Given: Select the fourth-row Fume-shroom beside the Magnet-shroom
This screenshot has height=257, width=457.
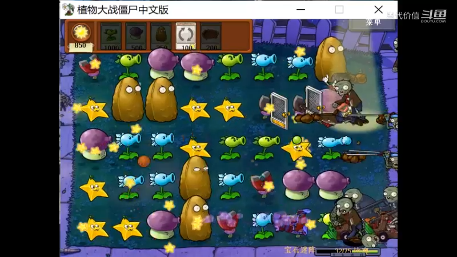Looking at the screenshot, I should click(298, 184).
